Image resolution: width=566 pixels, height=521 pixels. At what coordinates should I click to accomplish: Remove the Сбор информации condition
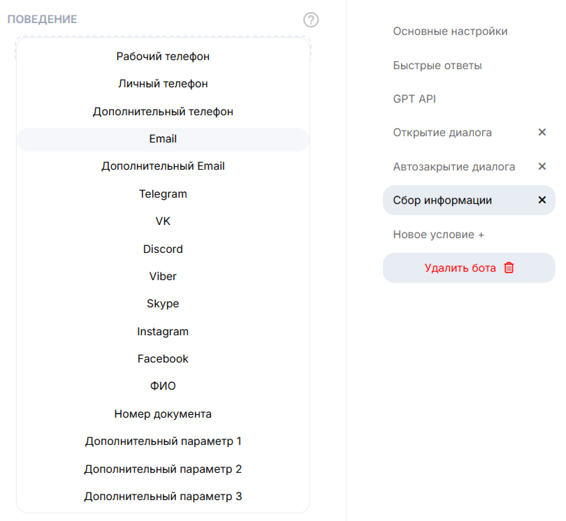coord(542,200)
